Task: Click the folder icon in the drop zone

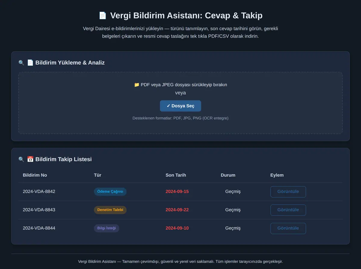Action: click(137, 85)
